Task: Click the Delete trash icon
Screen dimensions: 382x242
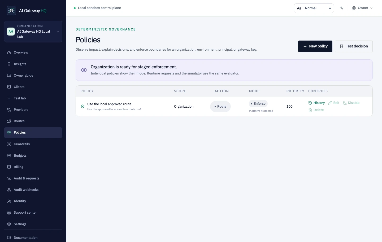Action: pyautogui.click(x=310, y=110)
